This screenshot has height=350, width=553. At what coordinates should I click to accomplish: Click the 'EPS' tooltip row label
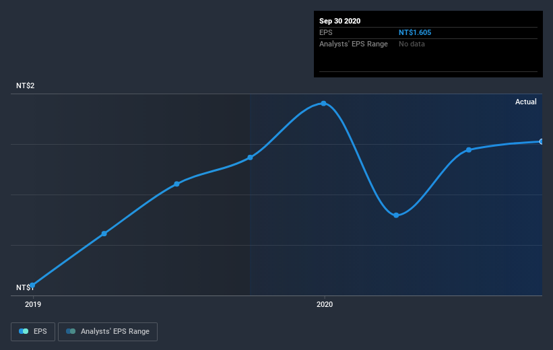(x=326, y=32)
